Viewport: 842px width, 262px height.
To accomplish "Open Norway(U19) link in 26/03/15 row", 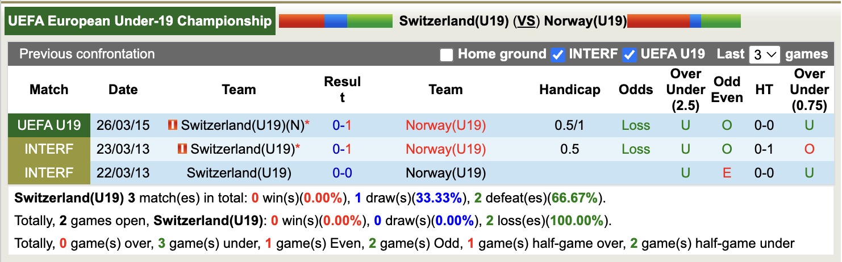I will coord(445,125).
